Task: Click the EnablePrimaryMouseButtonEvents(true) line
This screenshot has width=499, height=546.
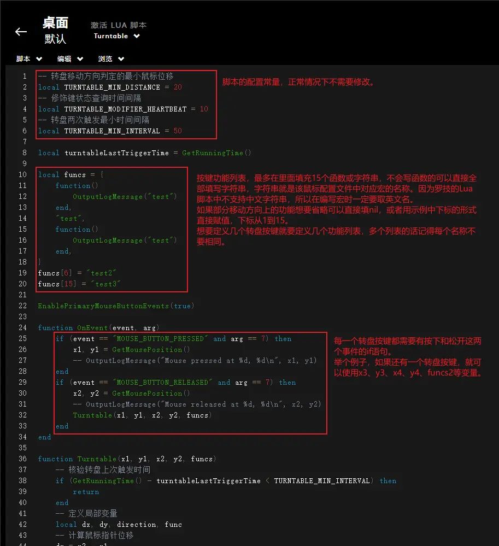Action: (116, 306)
